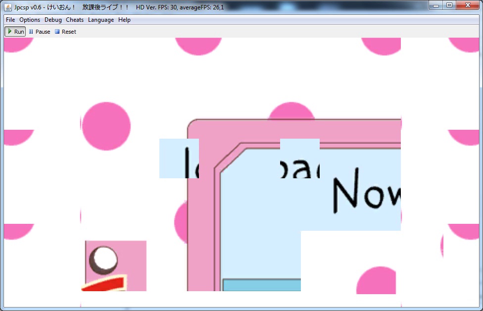Click the Java app icon in title bar
The width and height of the screenshot is (483, 311).
pos(8,7)
